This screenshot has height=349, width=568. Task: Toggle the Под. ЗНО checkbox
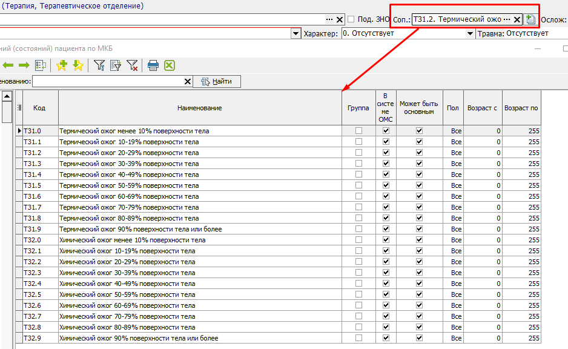pos(351,19)
